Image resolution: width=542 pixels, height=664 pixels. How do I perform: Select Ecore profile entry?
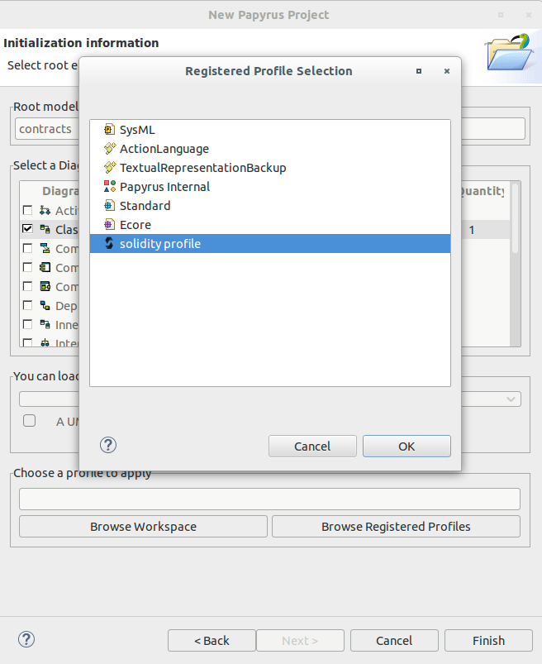coord(270,225)
